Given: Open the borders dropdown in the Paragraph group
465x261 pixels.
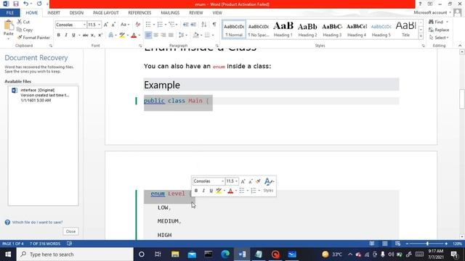Looking at the screenshot, I should 213,36.
